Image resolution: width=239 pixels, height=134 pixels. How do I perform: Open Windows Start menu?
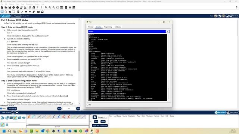4,131
